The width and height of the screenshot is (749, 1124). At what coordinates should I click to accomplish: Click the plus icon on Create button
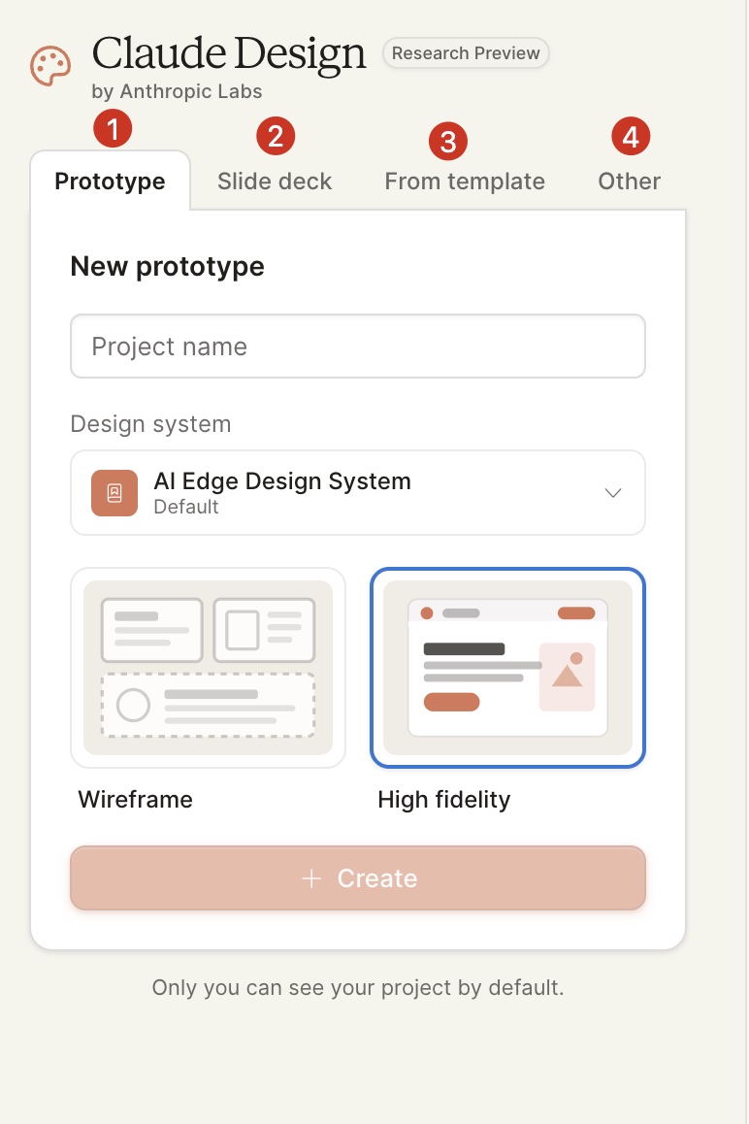pyautogui.click(x=311, y=878)
